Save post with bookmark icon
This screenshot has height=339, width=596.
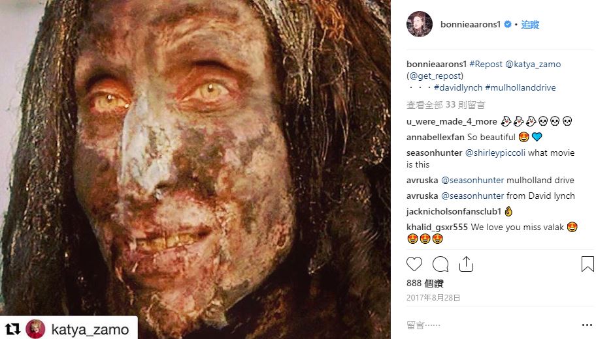(x=587, y=264)
